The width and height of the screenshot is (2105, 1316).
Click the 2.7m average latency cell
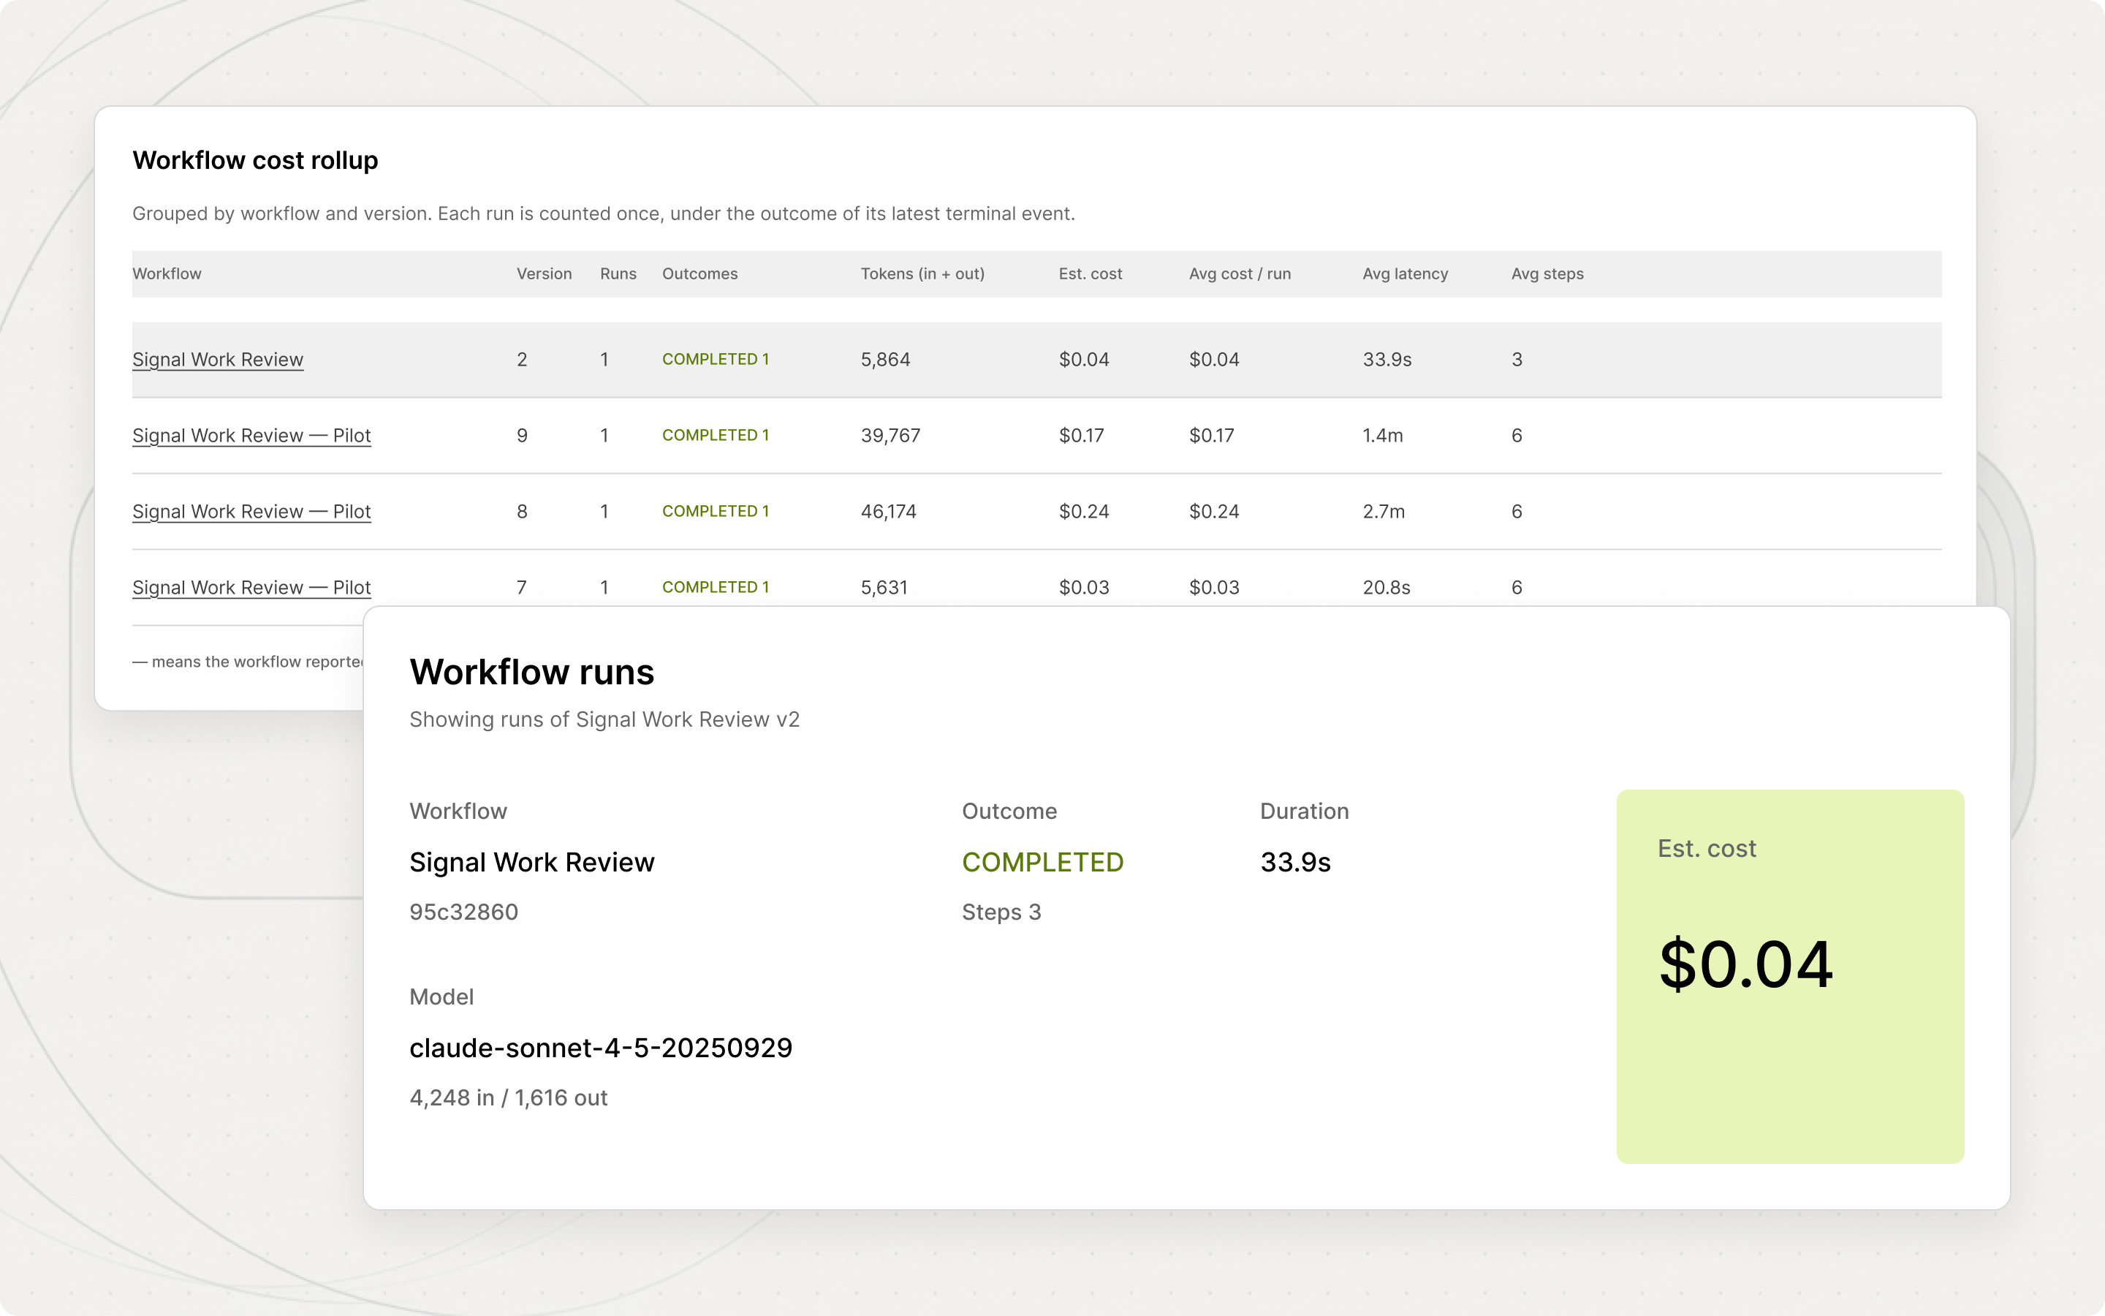click(1384, 512)
